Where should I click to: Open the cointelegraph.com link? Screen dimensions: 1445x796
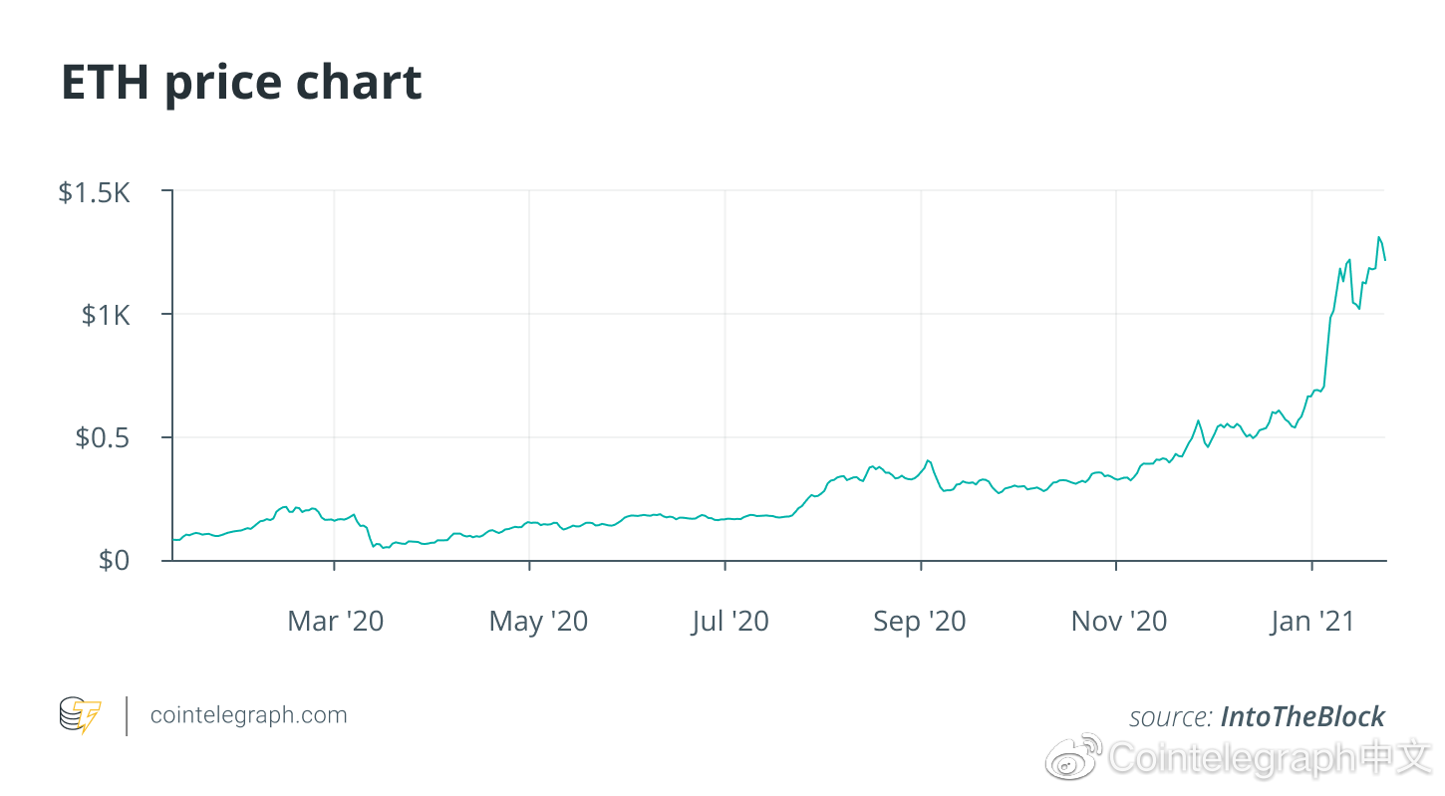pyautogui.click(x=248, y=715)
